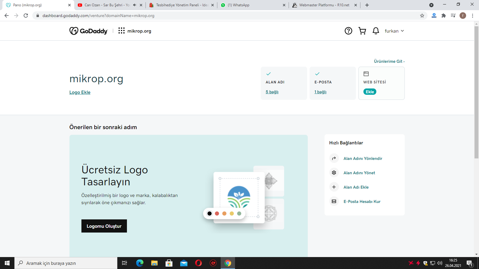Image resolution: width=479 pixels, height=269 pixels.
Task: Open the notifications bell
Action: [x=376, y=31]
